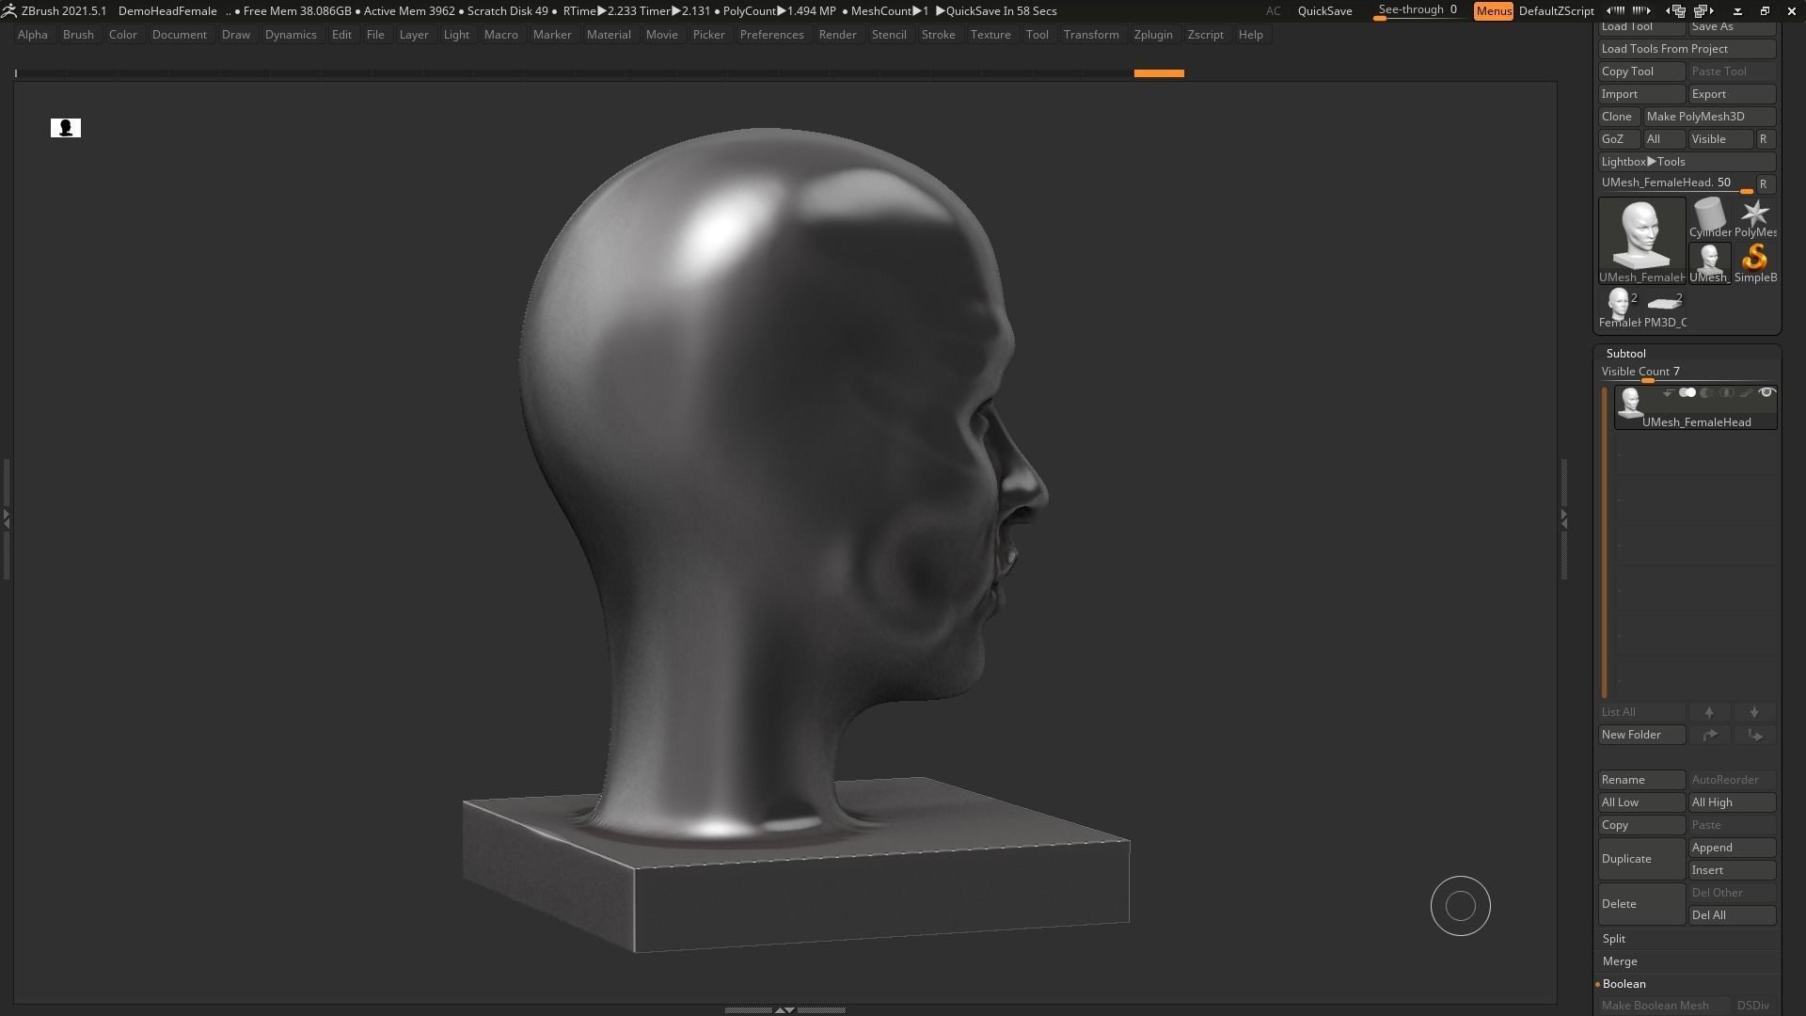The width and height of the screenshot is (1806, 1016).
Task: Toggle the R button next to Visible
Action: click(1764, 138)
